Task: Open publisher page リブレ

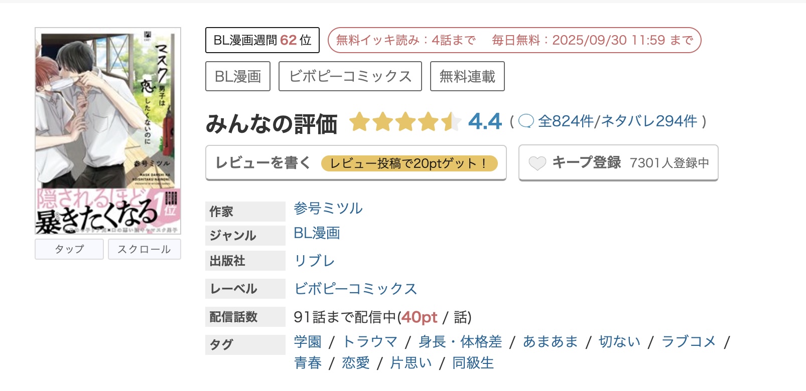Action: pyautogui.click(x=314, y=261)
